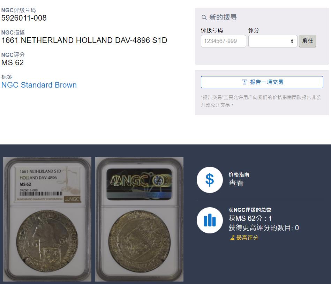Click the bar chart census icon
Viewport: 331px width, 284px height.
pyautogui.click(x=210, y=220)
